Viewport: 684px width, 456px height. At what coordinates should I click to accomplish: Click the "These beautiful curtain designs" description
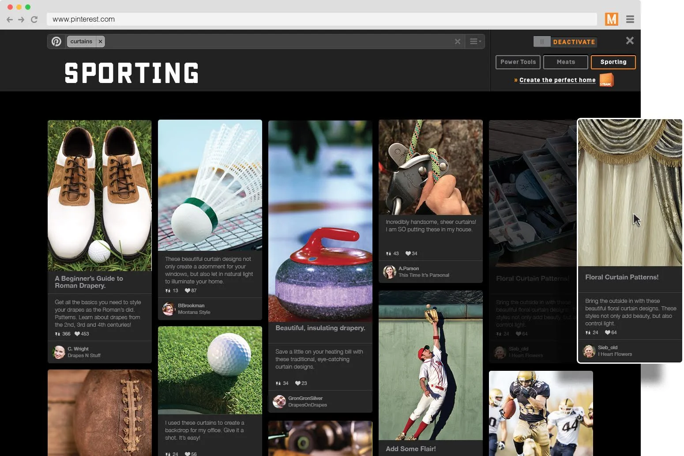pyautogui.click(x=209, y=270)
